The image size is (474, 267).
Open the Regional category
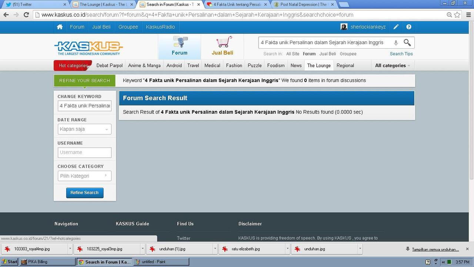(x=345, y=65)
